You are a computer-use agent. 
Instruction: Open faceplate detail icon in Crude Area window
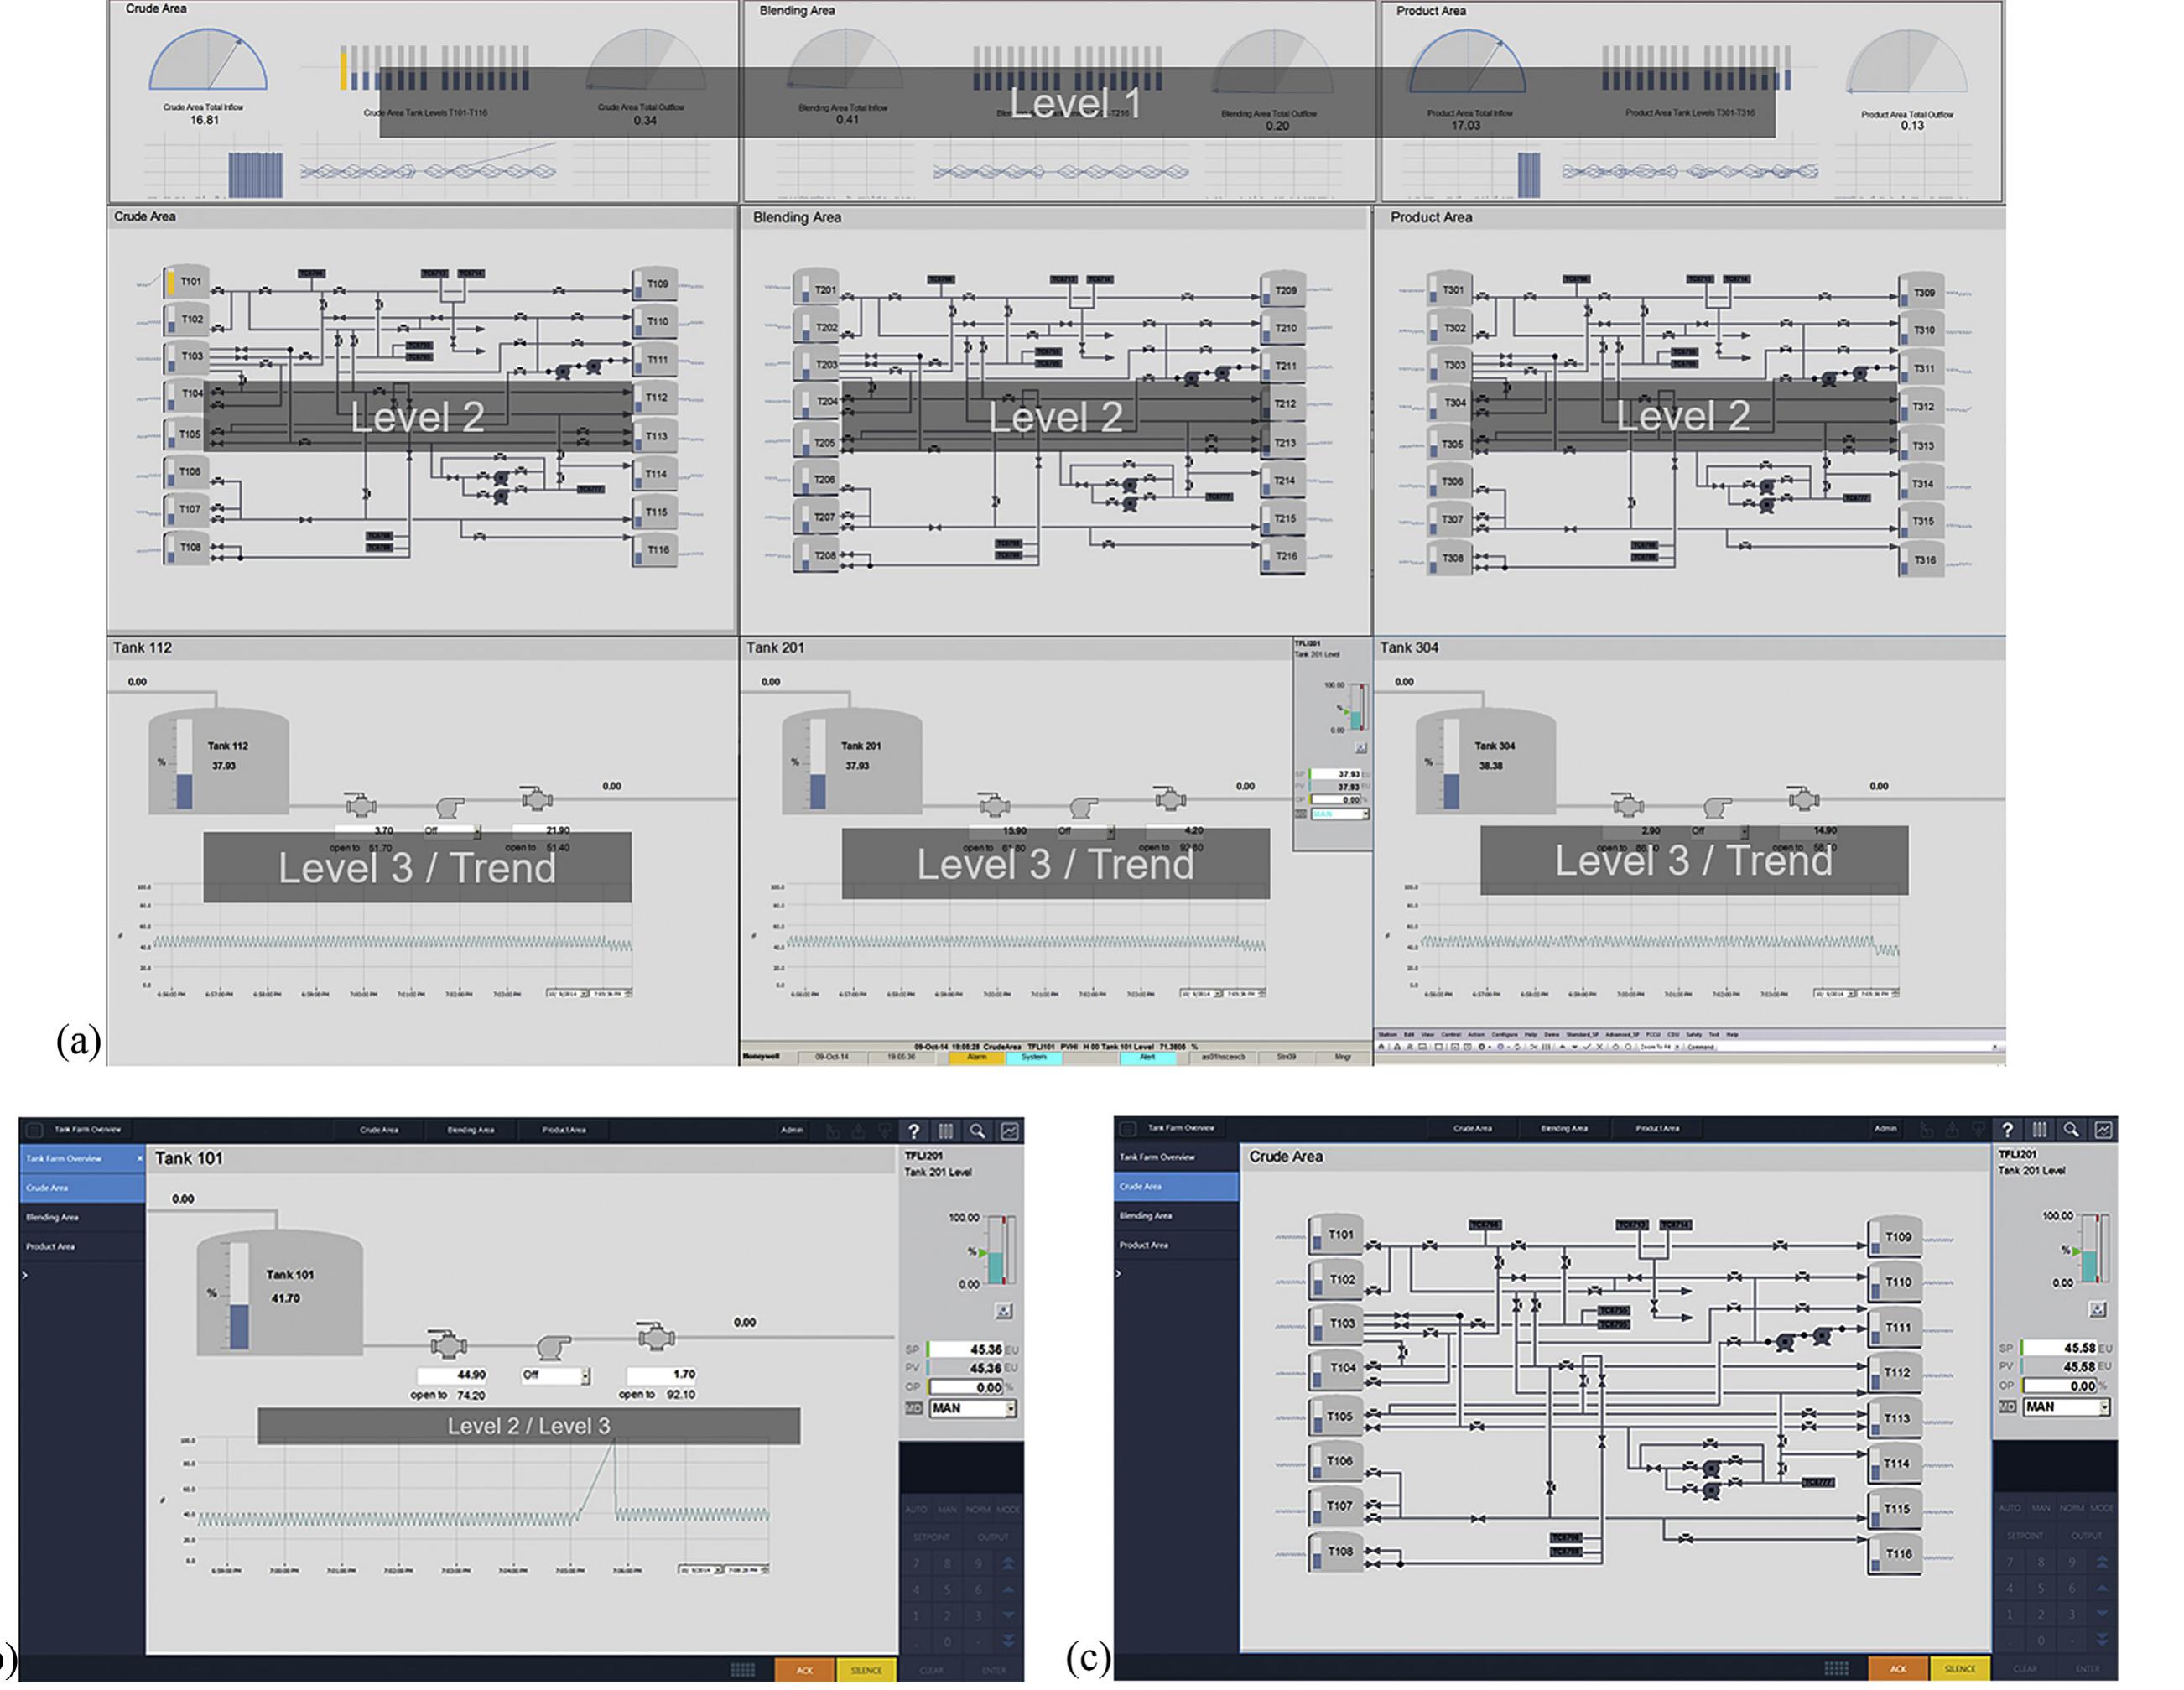(2098, 1308)
